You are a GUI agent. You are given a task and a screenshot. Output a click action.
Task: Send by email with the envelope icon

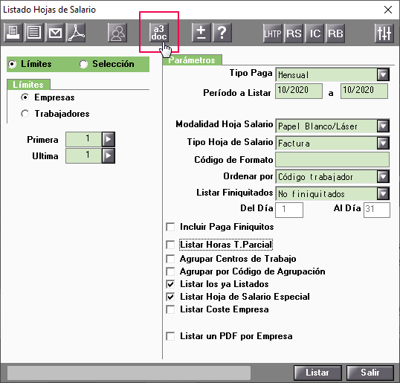(x=55, y=33)
